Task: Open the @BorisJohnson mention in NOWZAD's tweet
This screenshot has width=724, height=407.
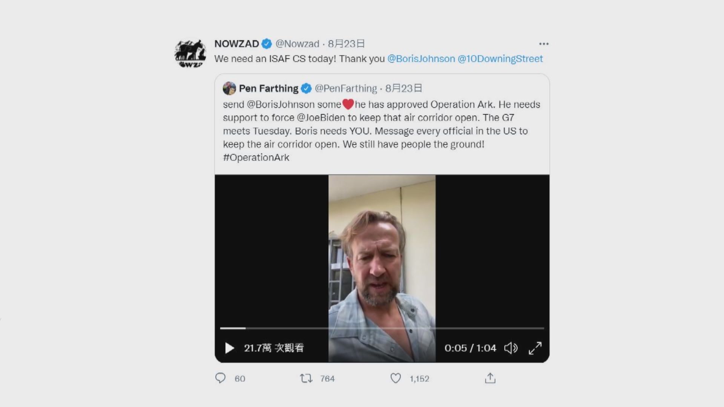Action: point(421,59)
